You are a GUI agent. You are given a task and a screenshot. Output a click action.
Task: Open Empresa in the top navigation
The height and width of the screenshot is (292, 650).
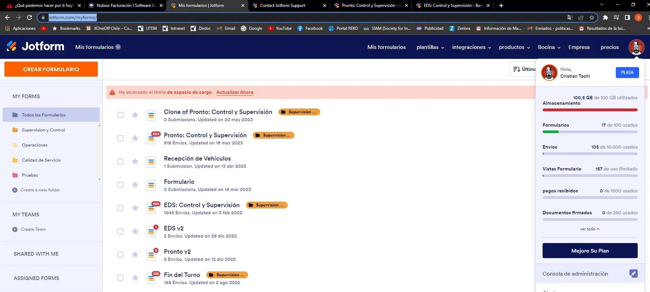(579, 47)
